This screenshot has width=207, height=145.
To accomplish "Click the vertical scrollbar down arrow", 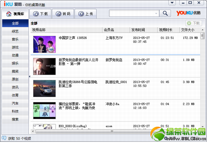I will (203, 127).
